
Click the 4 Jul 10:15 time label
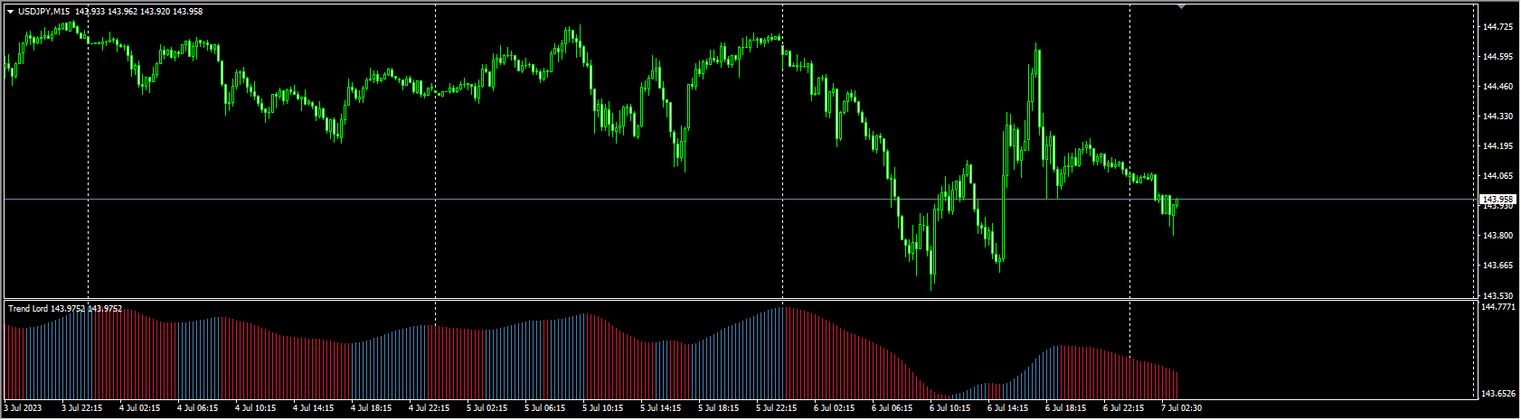click(x=256, y=408)
